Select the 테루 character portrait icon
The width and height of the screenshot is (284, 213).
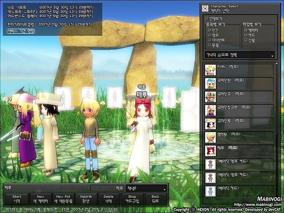click(210, 151)
